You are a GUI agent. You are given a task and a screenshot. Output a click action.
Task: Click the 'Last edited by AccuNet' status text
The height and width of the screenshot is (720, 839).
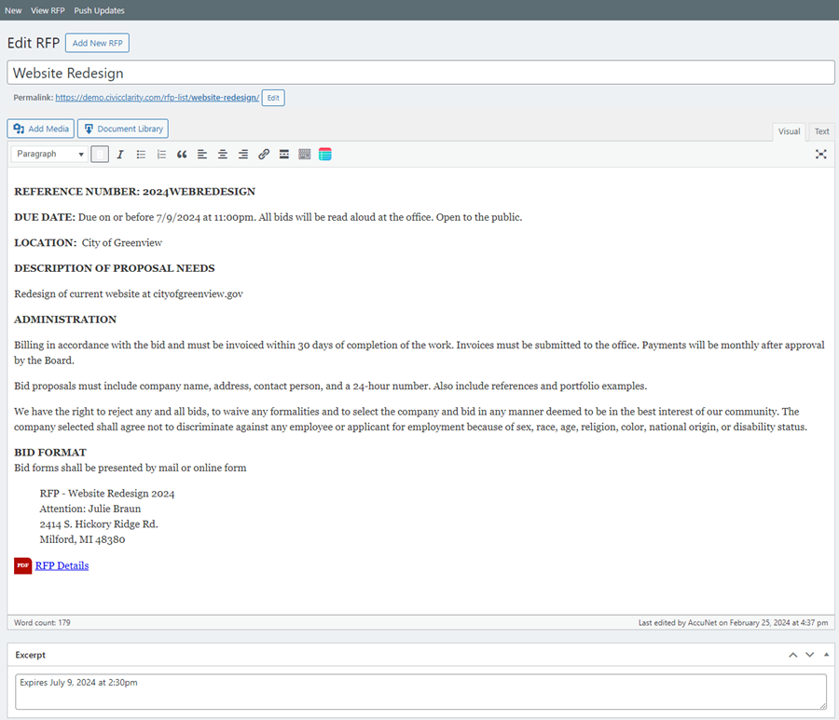coord(733,623)
